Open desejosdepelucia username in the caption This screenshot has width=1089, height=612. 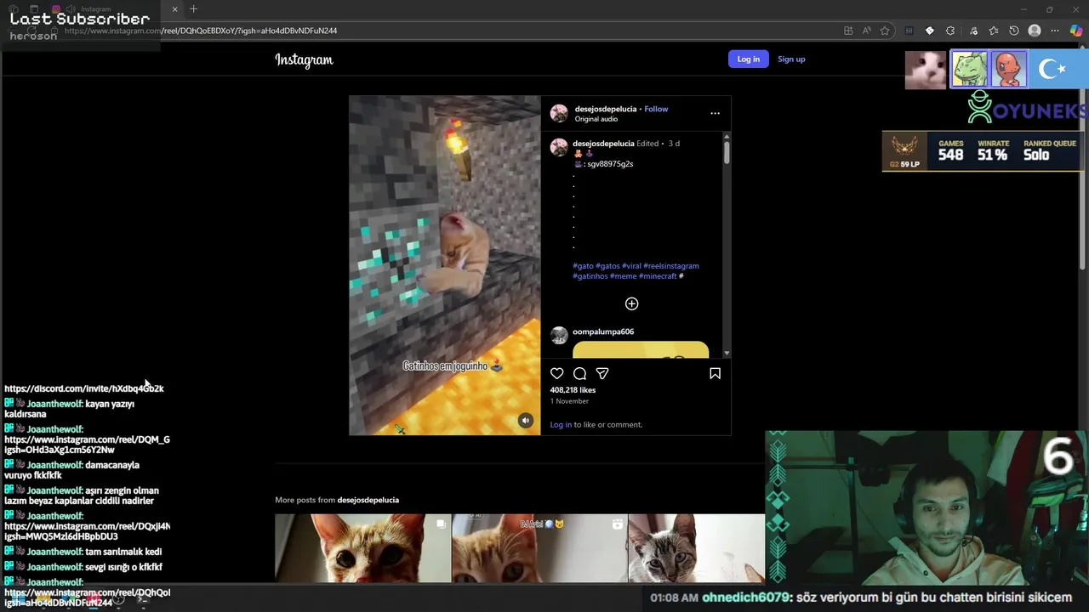pos(603,144)
